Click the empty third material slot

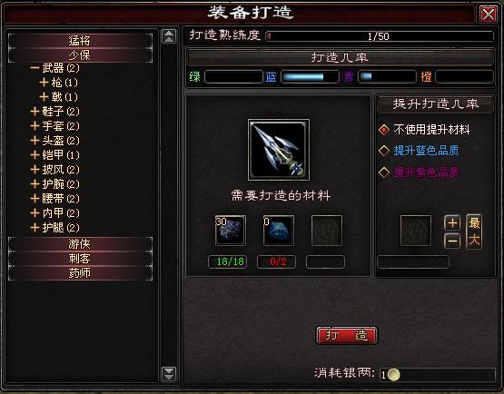pos(327,231)
